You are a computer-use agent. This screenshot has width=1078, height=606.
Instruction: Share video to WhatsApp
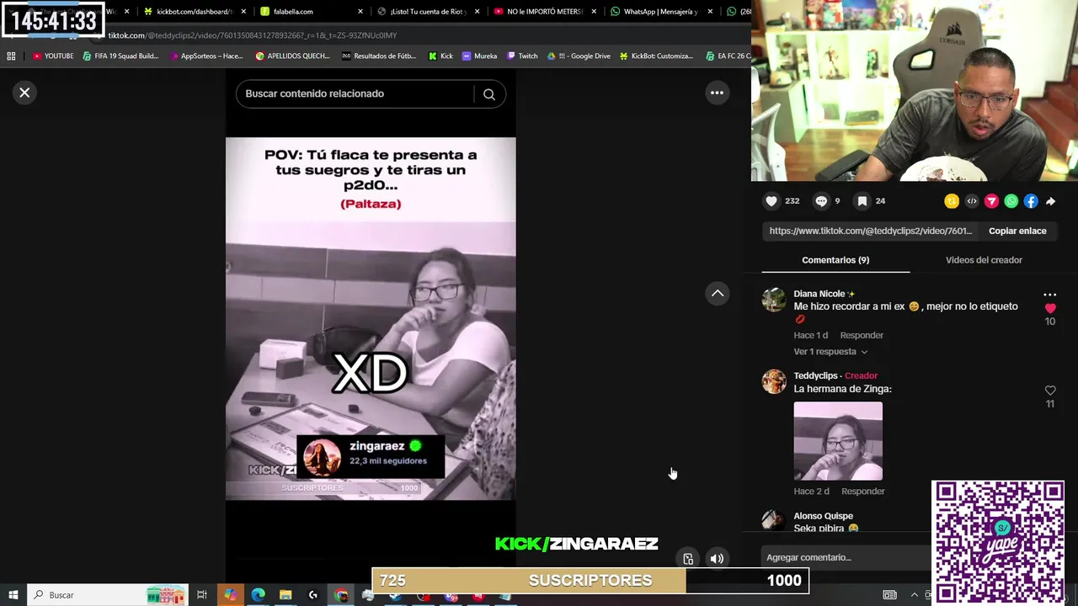[x=1011, y=201]
